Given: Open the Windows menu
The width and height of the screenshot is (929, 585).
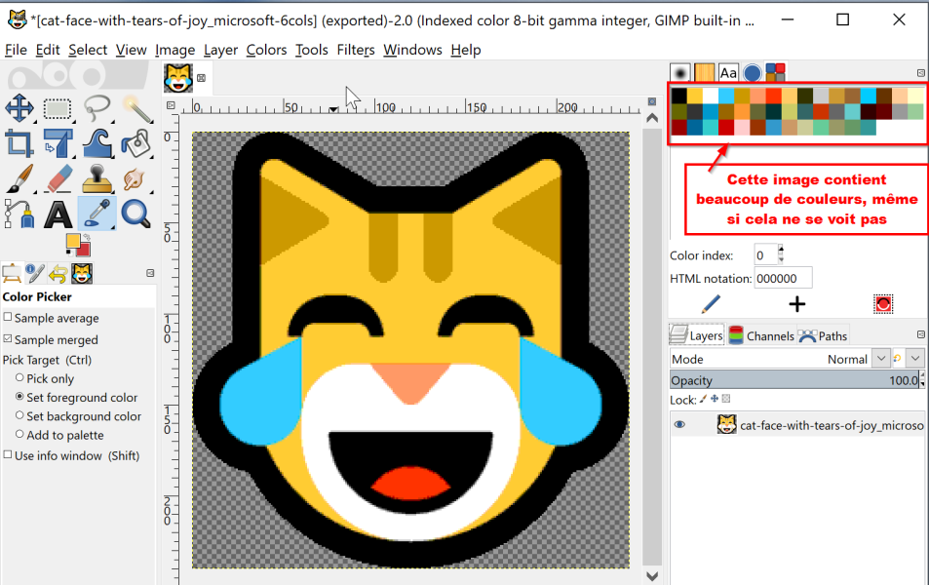Looking at the screenshot, I should [412, 50].
